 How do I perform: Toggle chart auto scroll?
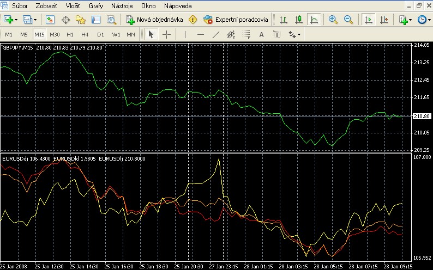point(369,20)
